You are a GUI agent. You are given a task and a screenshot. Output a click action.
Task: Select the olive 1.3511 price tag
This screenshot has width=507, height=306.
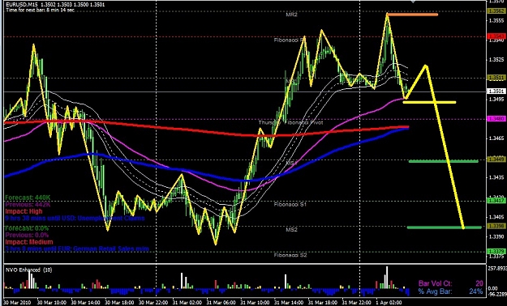pos(496,78)
